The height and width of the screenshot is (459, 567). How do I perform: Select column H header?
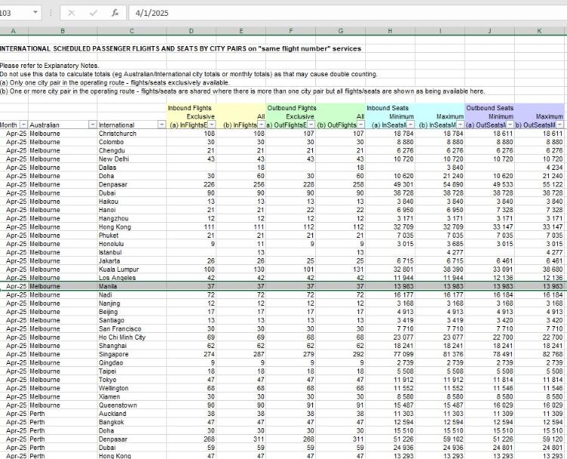click(x=389, y=31)
